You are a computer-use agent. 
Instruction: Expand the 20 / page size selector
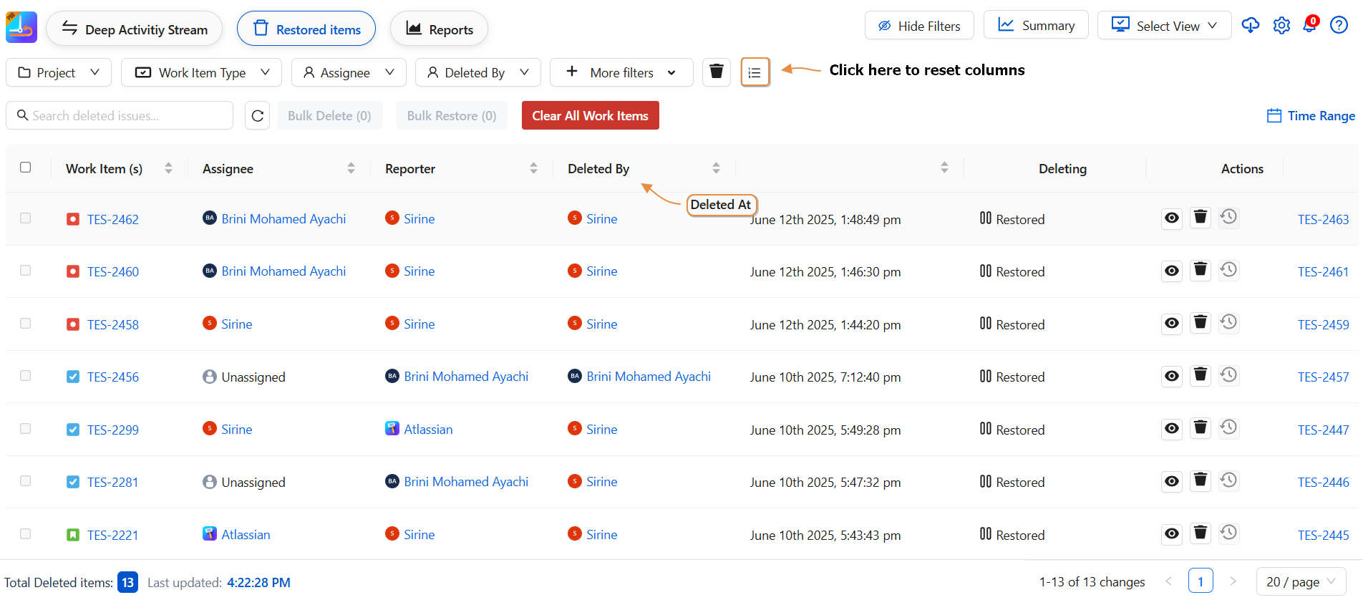(x=1301, y=581)
